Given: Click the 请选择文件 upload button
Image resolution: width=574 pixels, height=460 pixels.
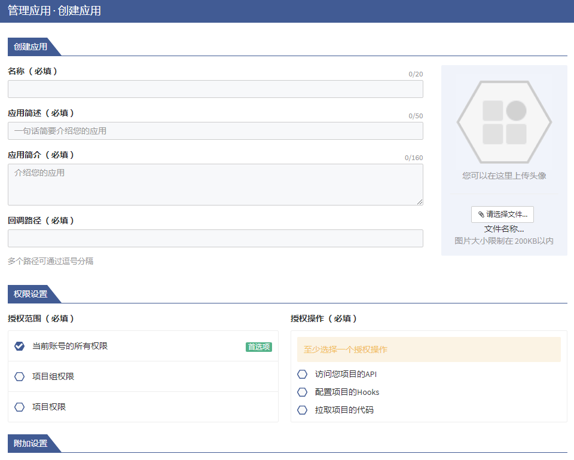Looking at the screenshot, I should point(502,214).
